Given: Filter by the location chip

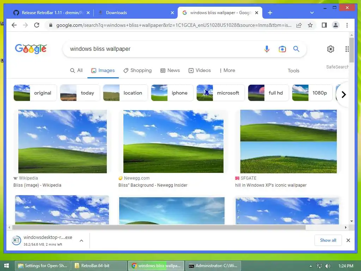Looking at the screenshot, I should [x=125, y=93].
